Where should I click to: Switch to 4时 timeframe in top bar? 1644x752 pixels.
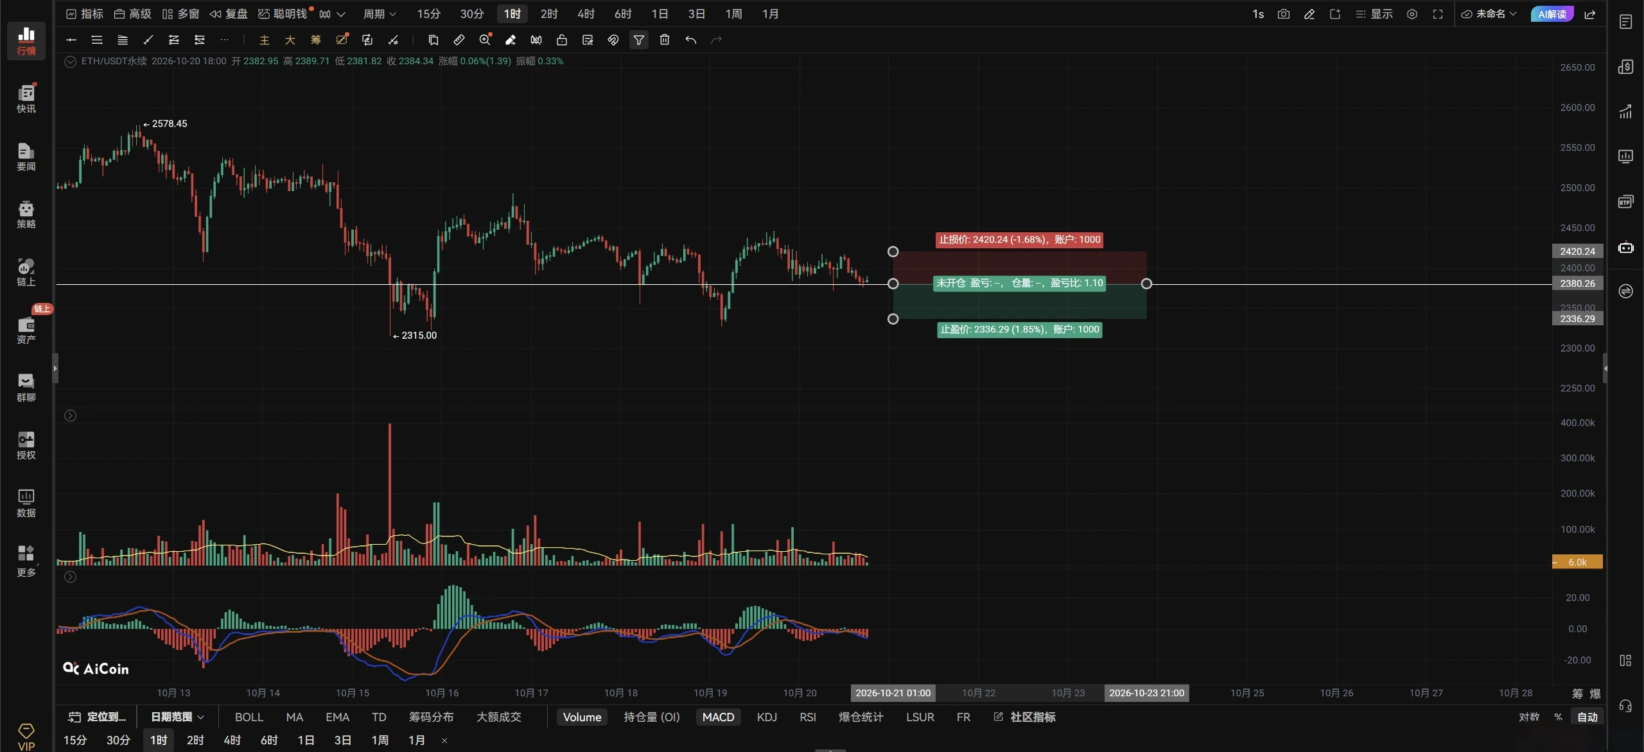586,14
